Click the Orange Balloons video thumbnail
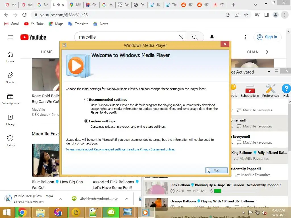Screen dimensions: 291x218 (157, 204)
